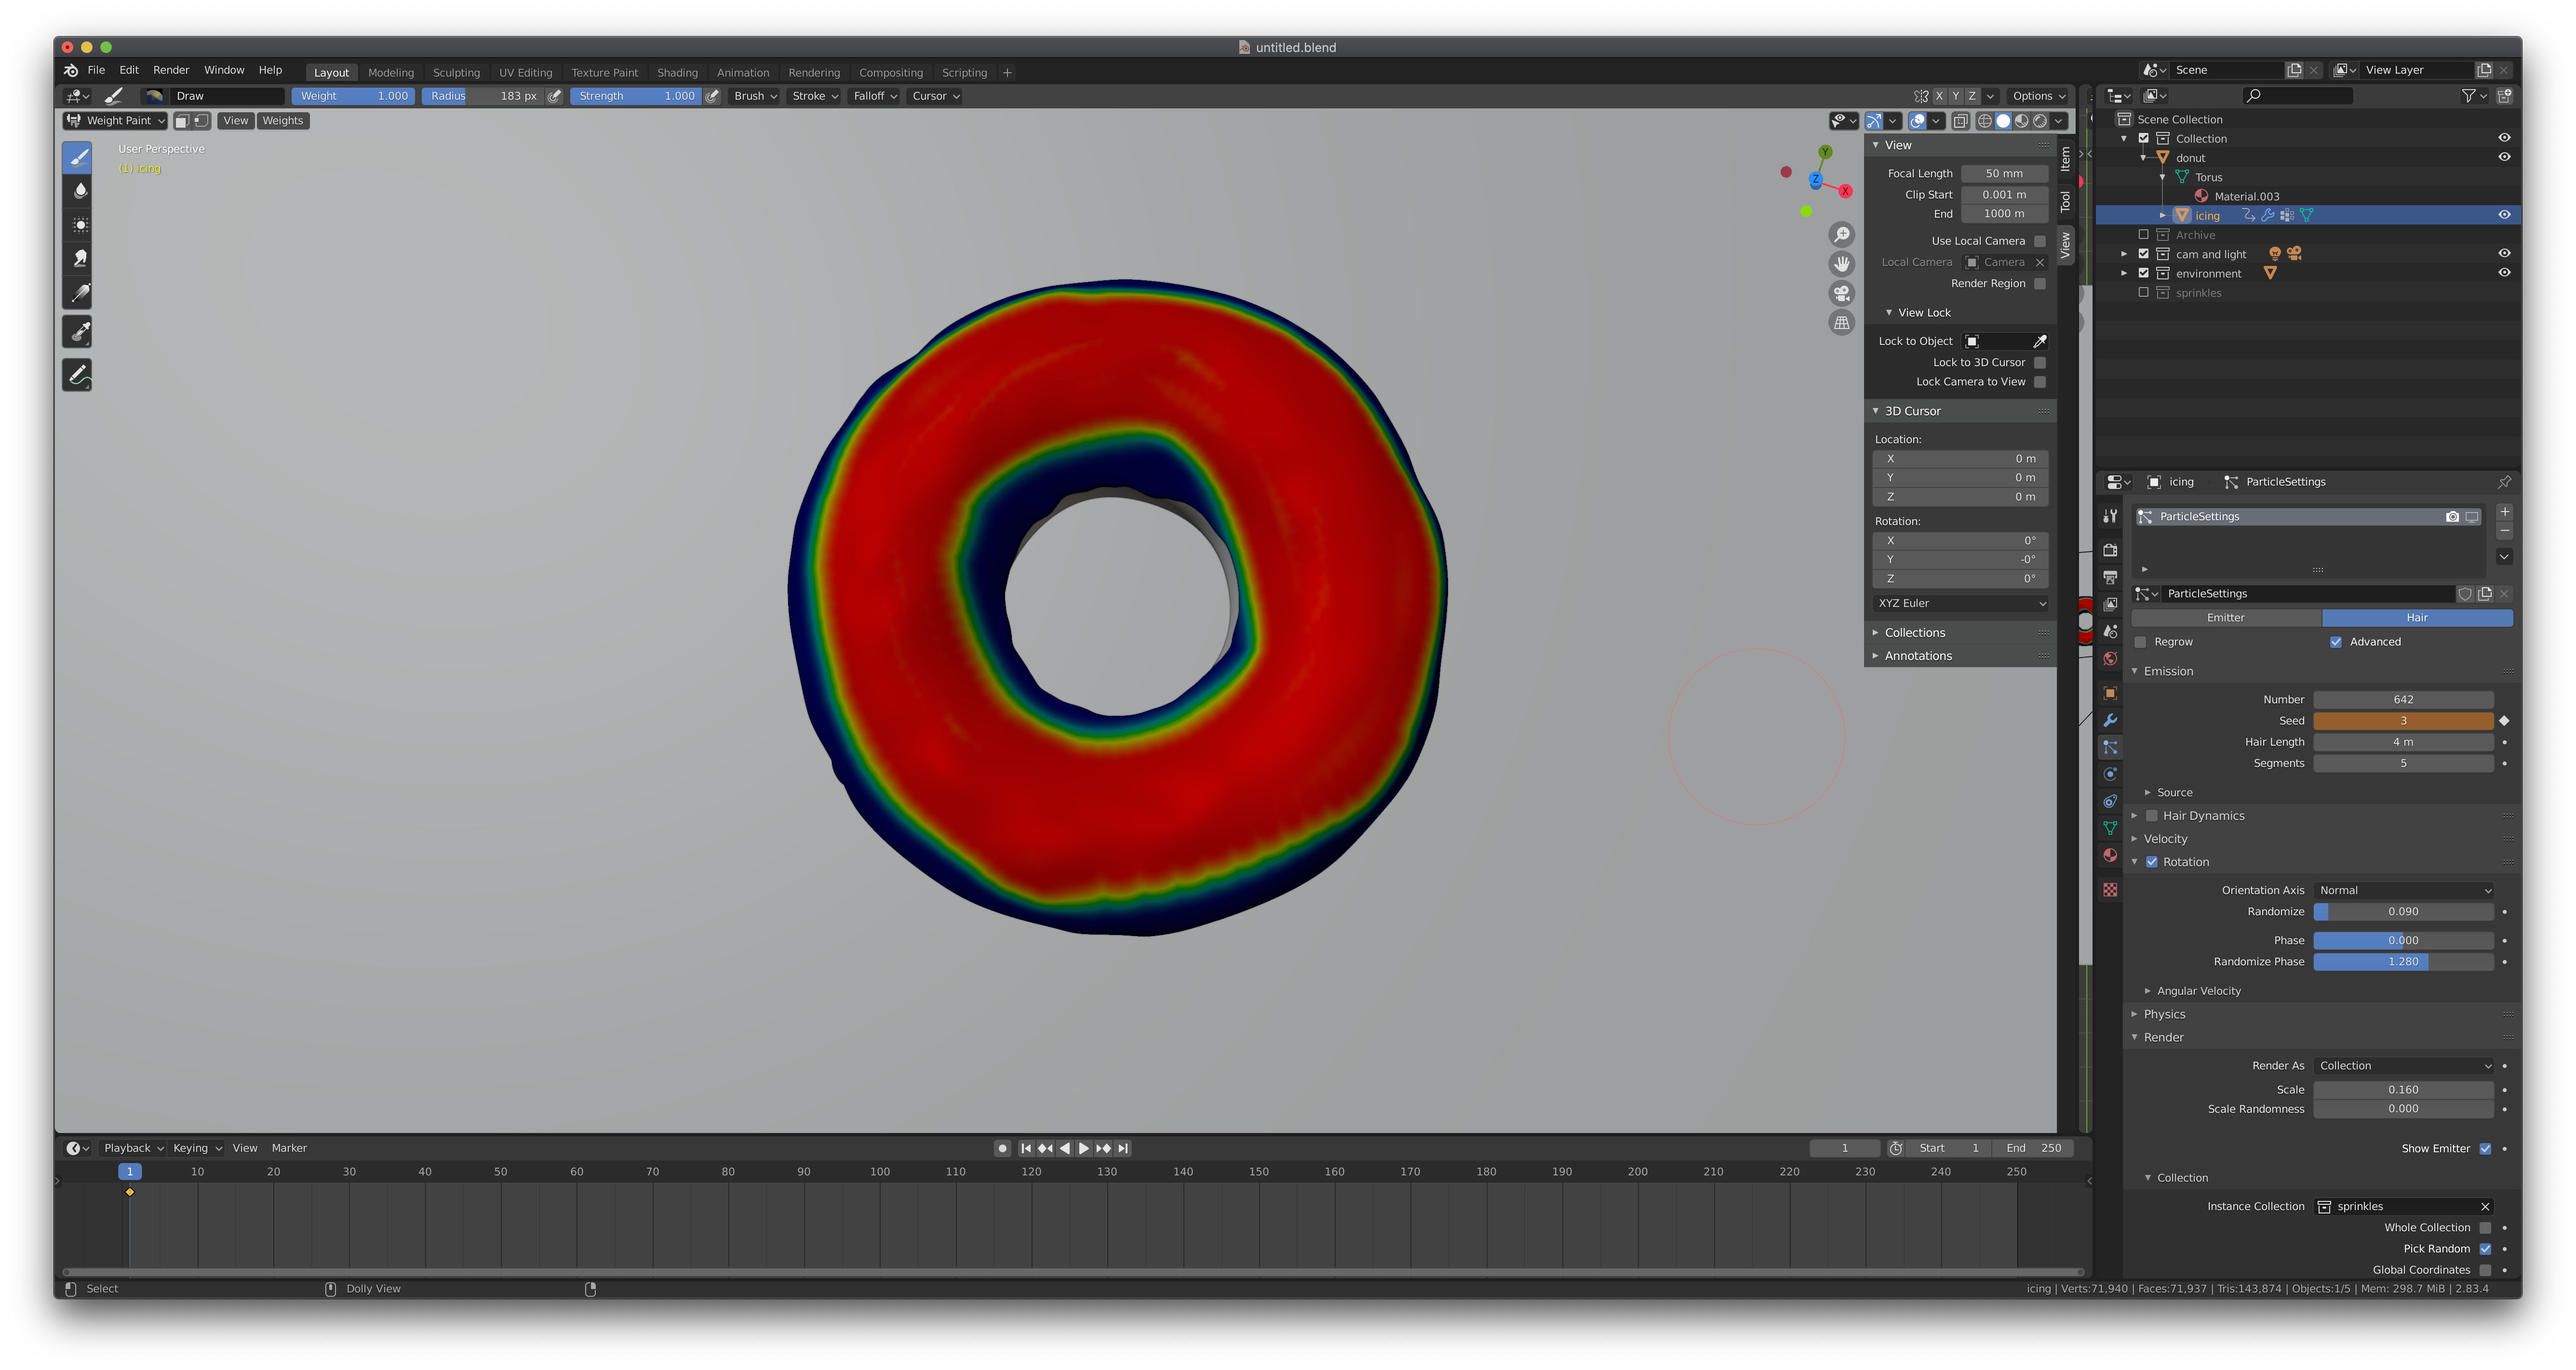Select the Annotate pencil tool
The height and width of the screenshot is (1370, 2576).
click(78, 375)
